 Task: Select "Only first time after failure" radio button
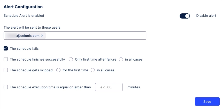click(x=71, y=60)
